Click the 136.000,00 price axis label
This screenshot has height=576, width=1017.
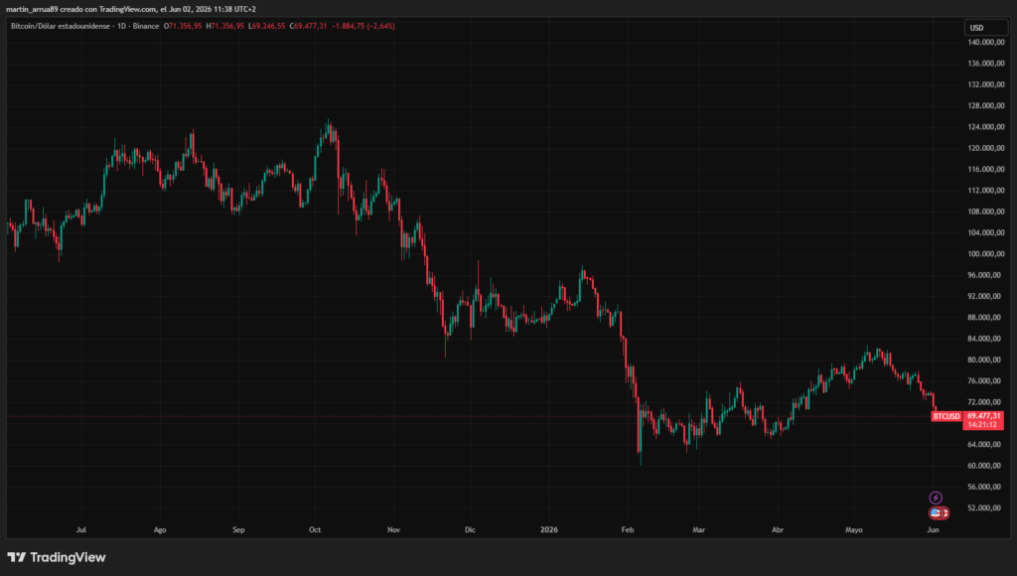[986, 64]
